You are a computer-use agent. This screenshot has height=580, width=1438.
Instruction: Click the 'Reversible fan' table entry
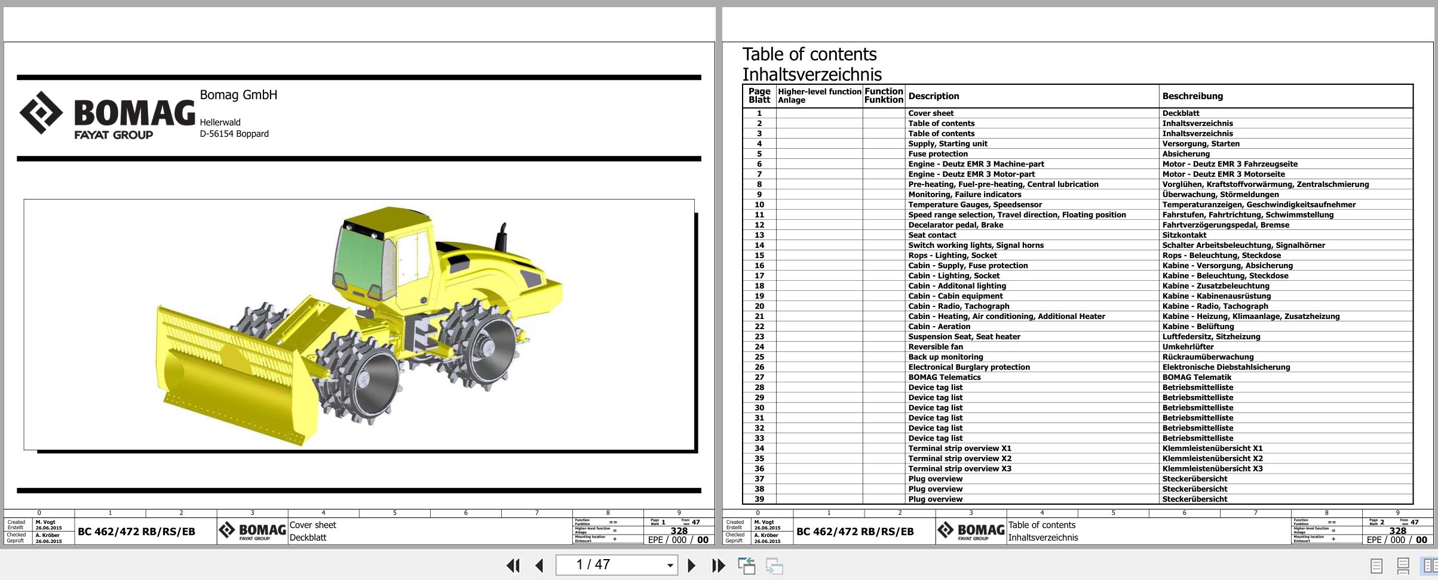click(x=935, y=347)
